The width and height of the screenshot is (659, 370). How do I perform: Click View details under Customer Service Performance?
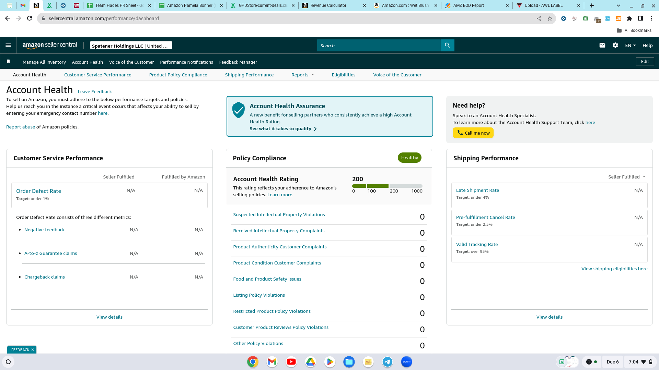[x=109, y=317]
